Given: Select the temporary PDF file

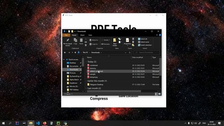Looking at the screenshot, I should pyautogui.click(x=94, y=77).
